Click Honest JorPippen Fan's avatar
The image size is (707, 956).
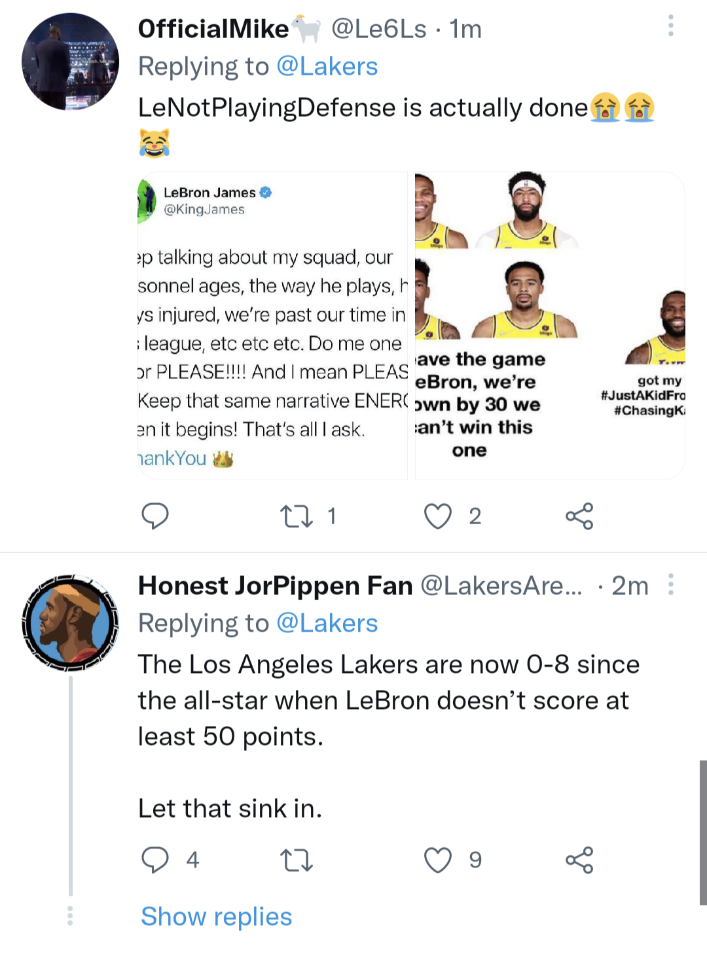click(70, 622)
